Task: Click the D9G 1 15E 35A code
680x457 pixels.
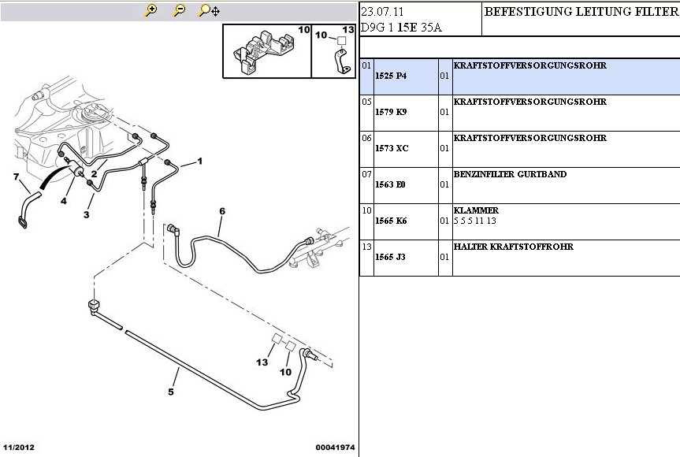Action: [400, 27]
